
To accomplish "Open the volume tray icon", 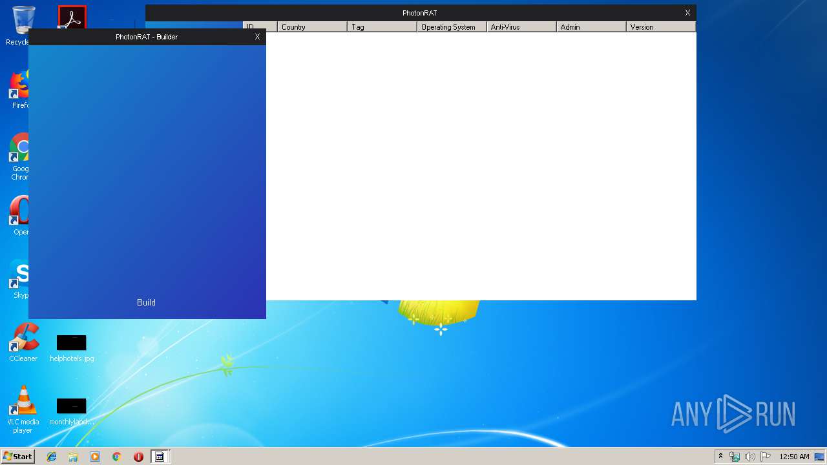I will pyautogui.click(x=750, y=457).
